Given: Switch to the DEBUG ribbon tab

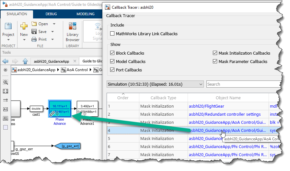Looking at the screenshot, I should click(51, 14).
